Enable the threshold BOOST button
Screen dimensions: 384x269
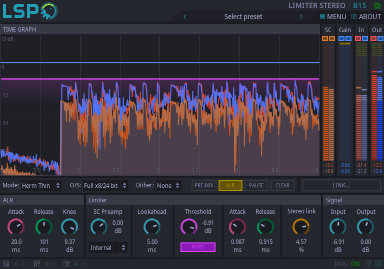coord(197,247)
